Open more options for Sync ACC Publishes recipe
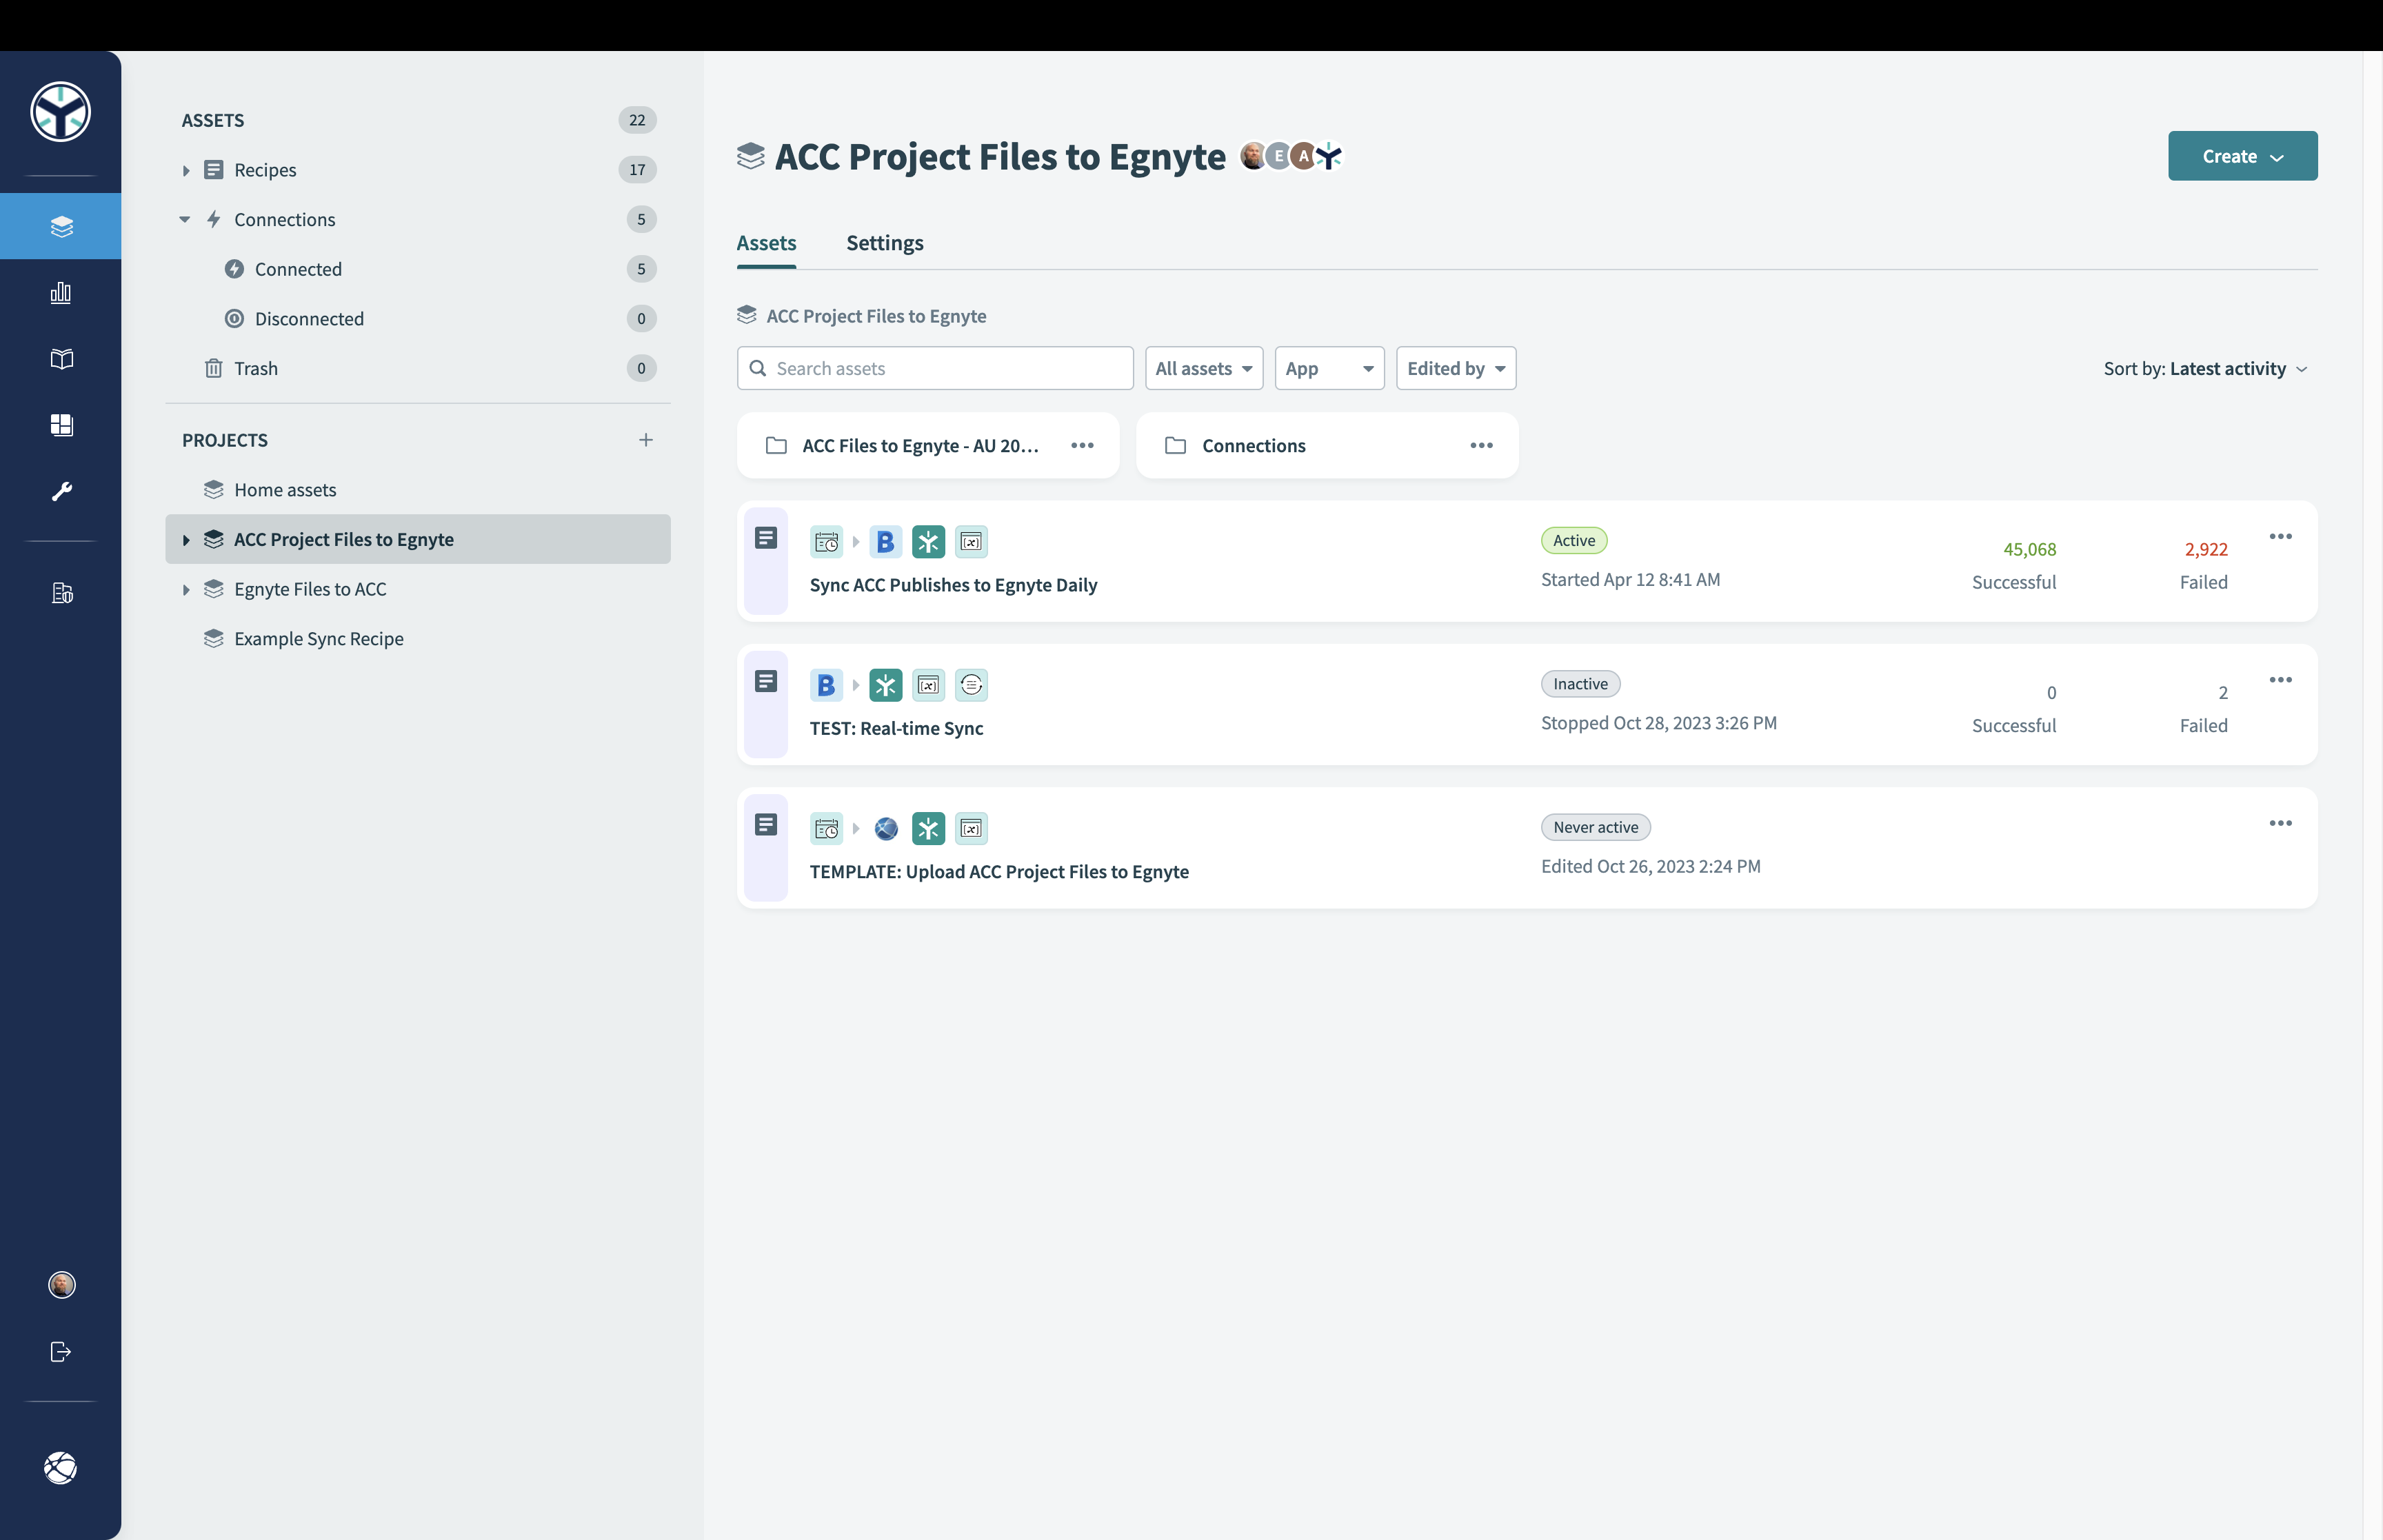 2280,537
